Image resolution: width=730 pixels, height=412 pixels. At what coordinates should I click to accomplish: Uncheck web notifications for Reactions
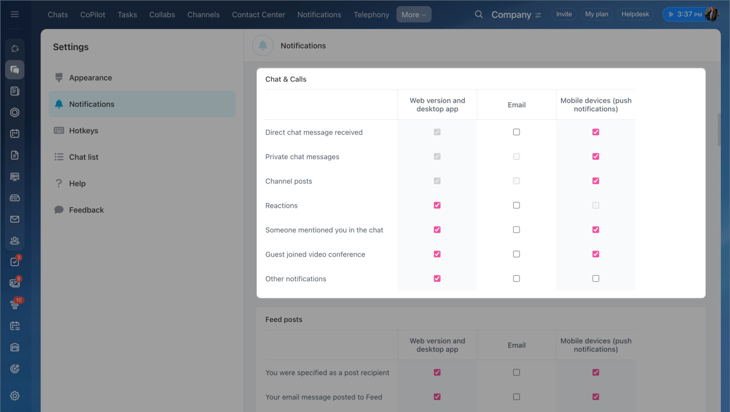click(x=437, y=205)
